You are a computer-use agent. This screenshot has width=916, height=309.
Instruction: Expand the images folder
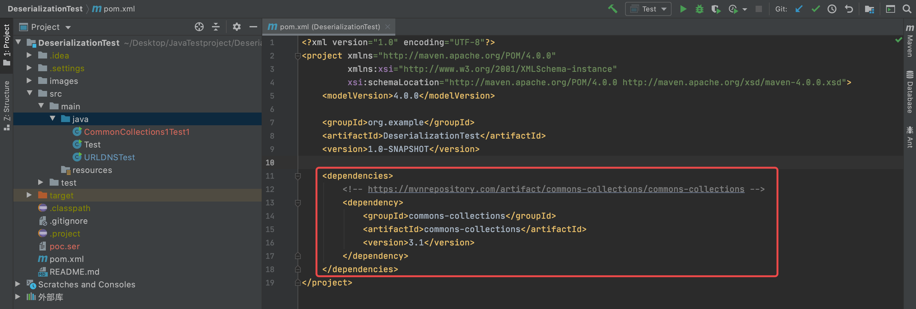coord(30,81)
